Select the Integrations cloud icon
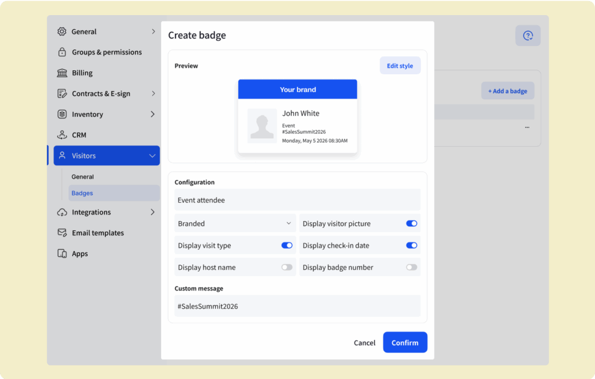 (62, 212)
